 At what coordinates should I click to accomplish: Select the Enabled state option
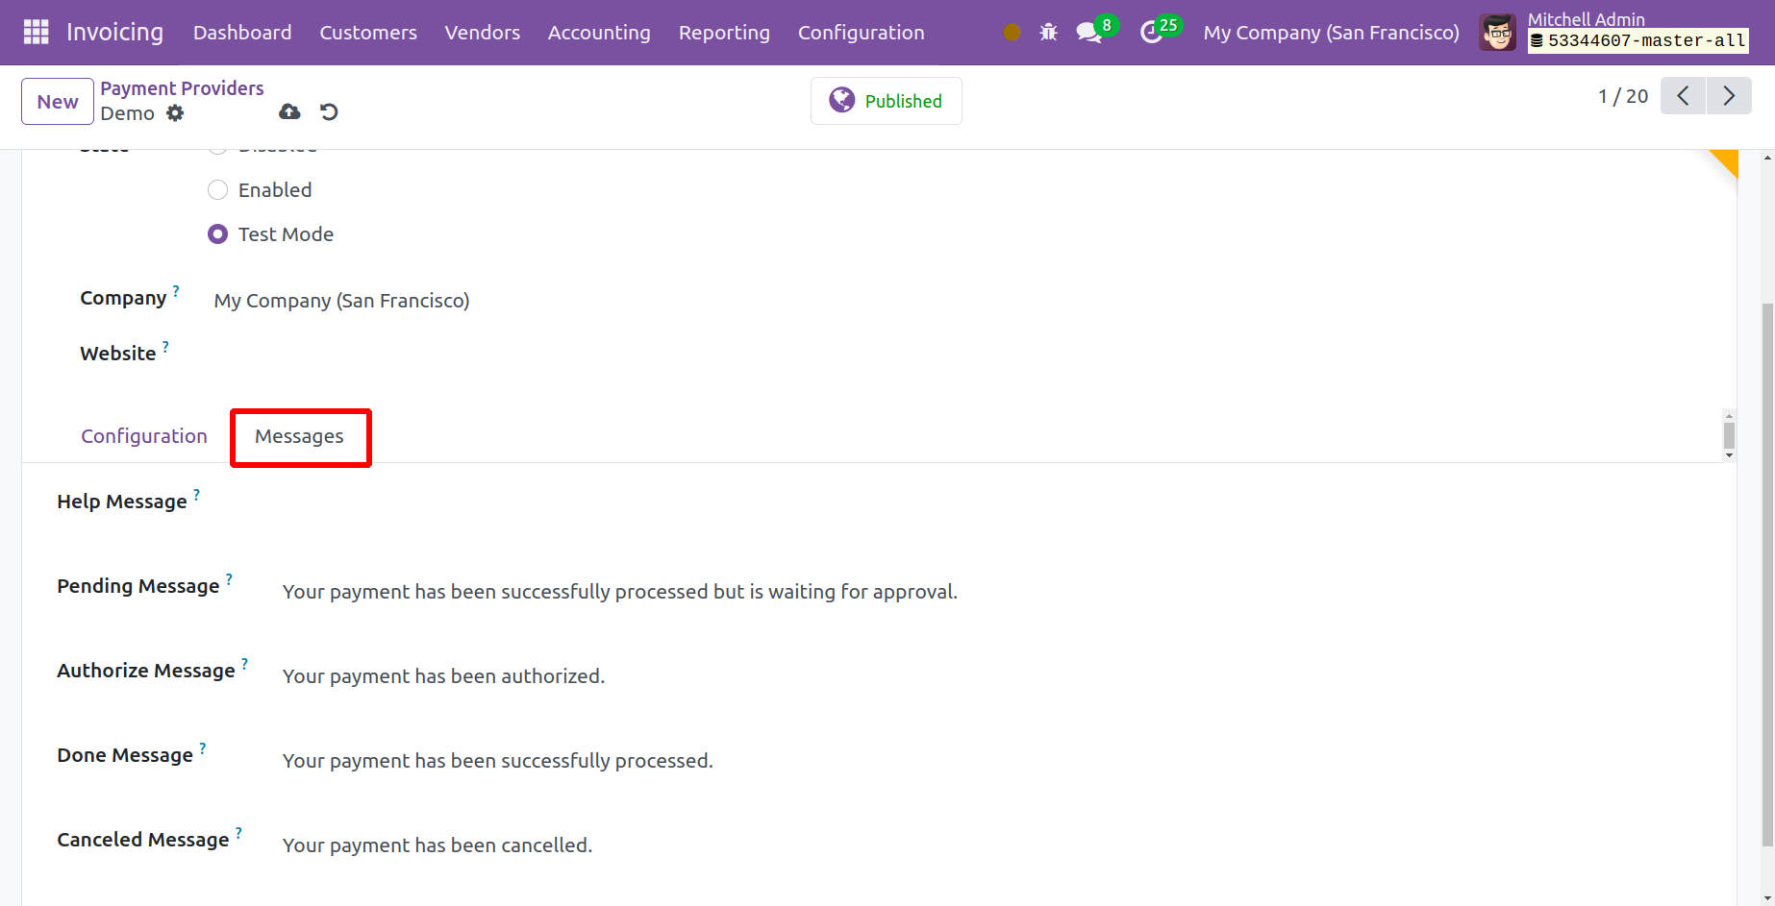pyautogui.click(x=218, y=190)
